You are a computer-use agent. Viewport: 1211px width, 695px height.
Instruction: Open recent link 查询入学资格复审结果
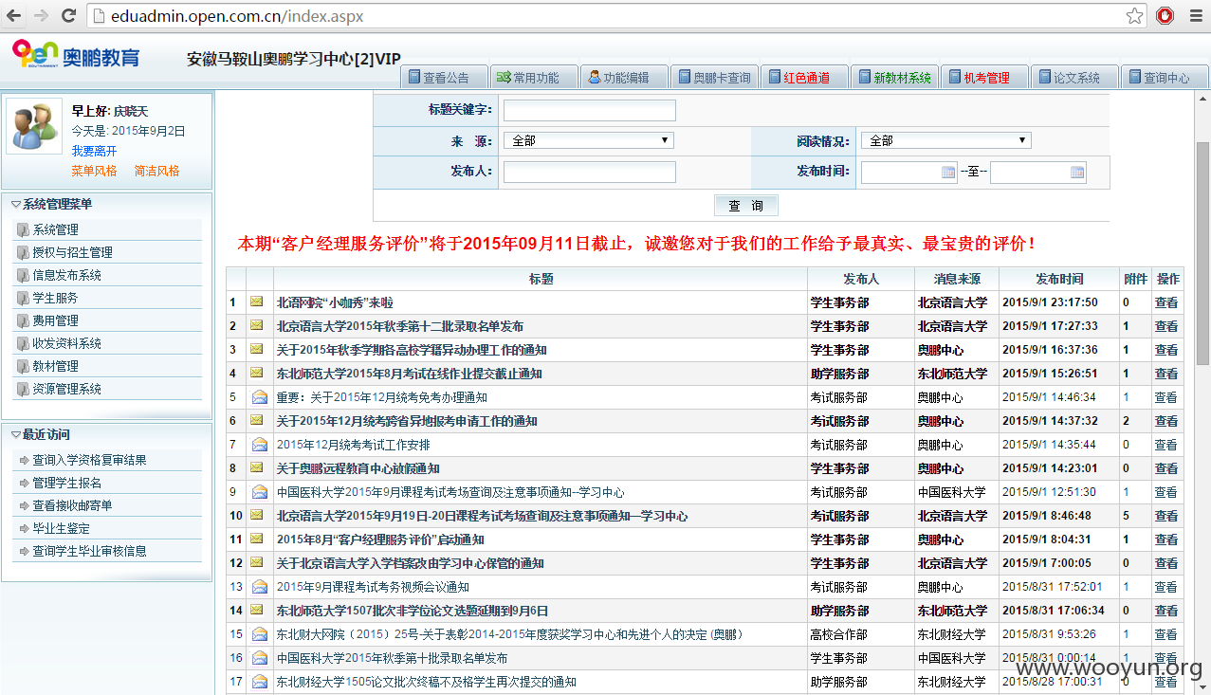coord(89,460)
